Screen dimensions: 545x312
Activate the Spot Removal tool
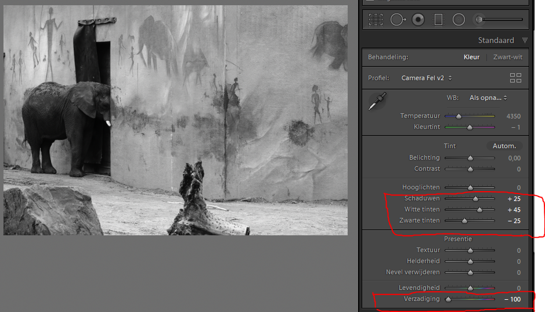[x=398, y=20]
